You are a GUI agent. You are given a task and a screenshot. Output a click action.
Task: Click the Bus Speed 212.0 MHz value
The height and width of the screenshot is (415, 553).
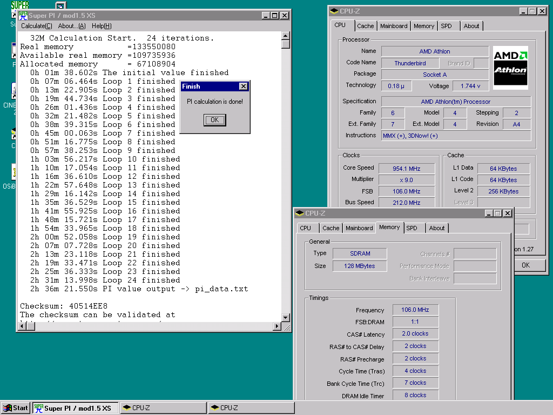coord(407,203)
